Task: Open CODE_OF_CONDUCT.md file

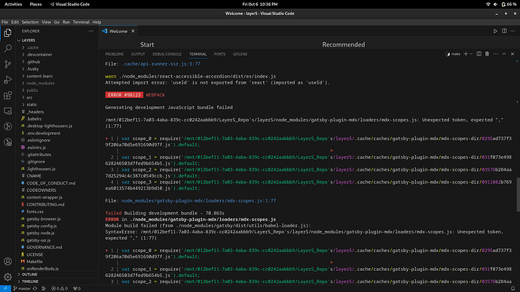Action: click(50, 183)
